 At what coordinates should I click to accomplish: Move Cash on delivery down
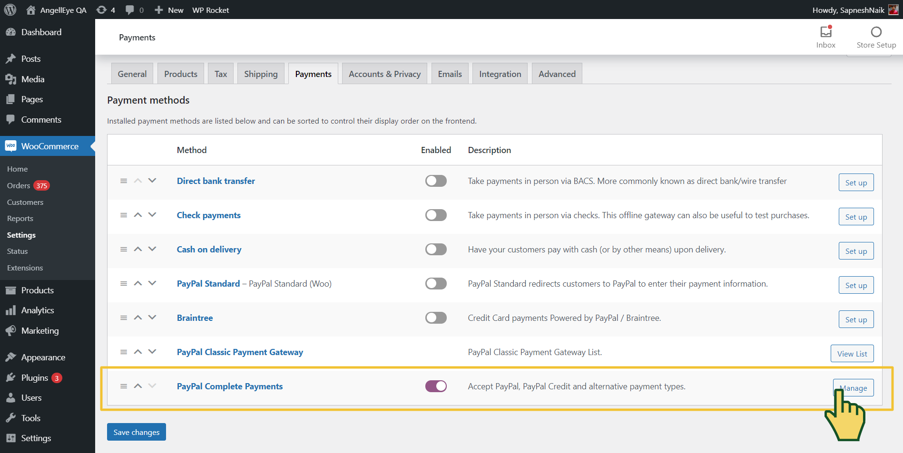152,249
